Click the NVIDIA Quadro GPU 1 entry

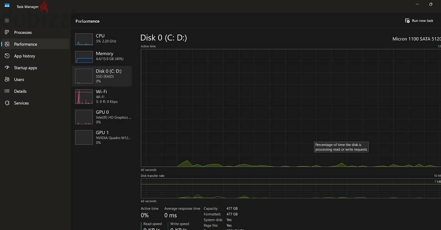102,137
